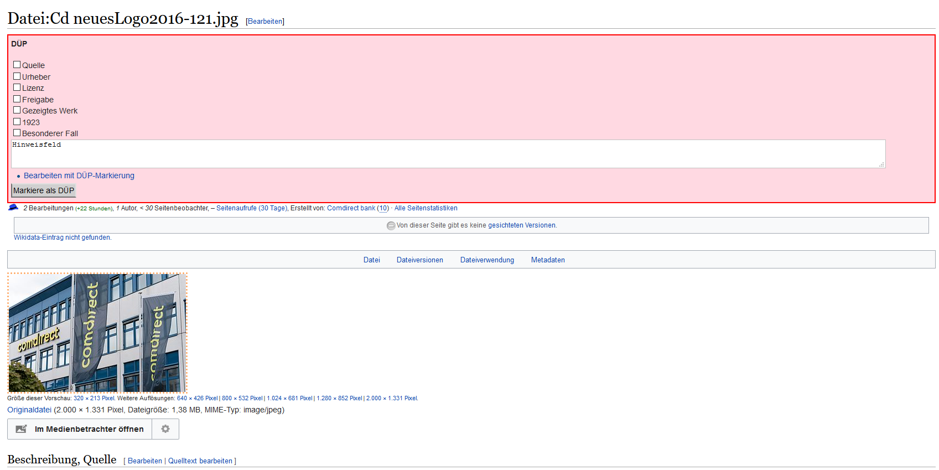Image resolution: width=939 pixels, height=470 pixels.
Task: Enable the Freigabe checkbox
Action: tap(17, 99)
